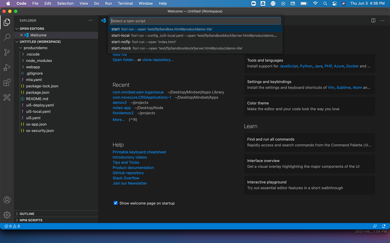
Task: Open editor more actions ellipsis
Action: point(382,20)
